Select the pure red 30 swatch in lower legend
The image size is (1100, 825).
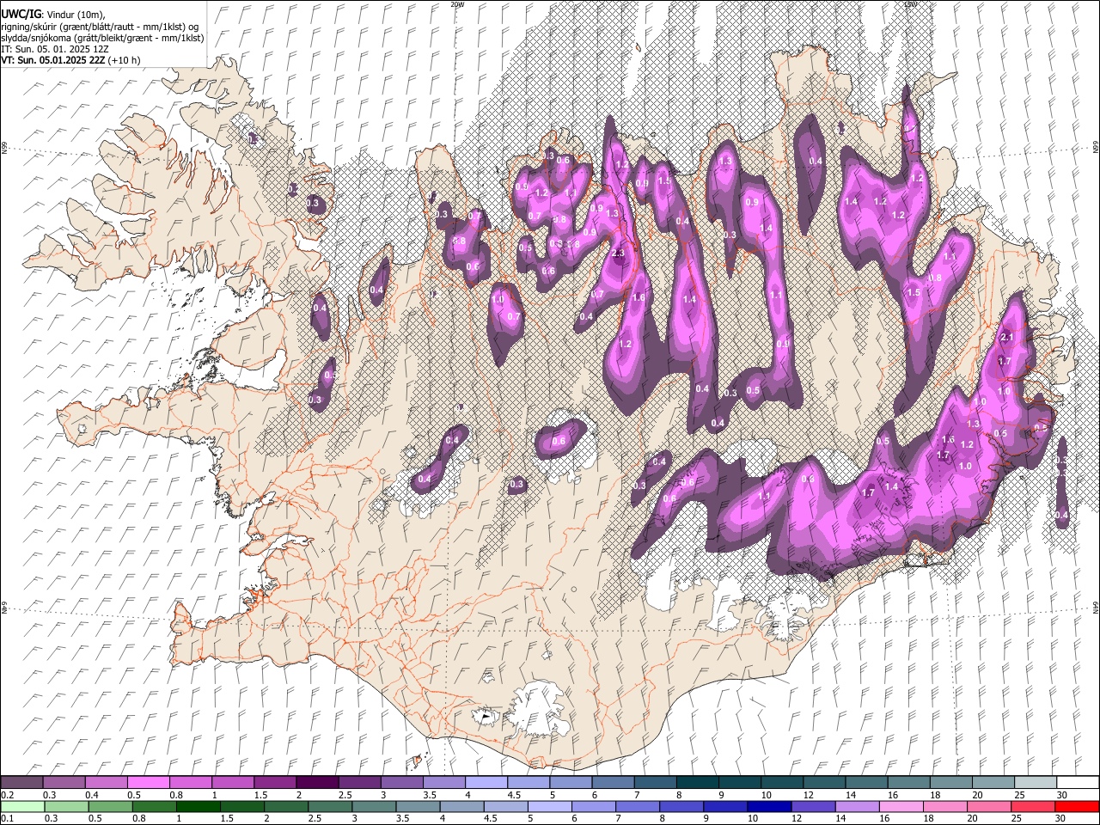pyautogui.click(x=1076, y=806)
